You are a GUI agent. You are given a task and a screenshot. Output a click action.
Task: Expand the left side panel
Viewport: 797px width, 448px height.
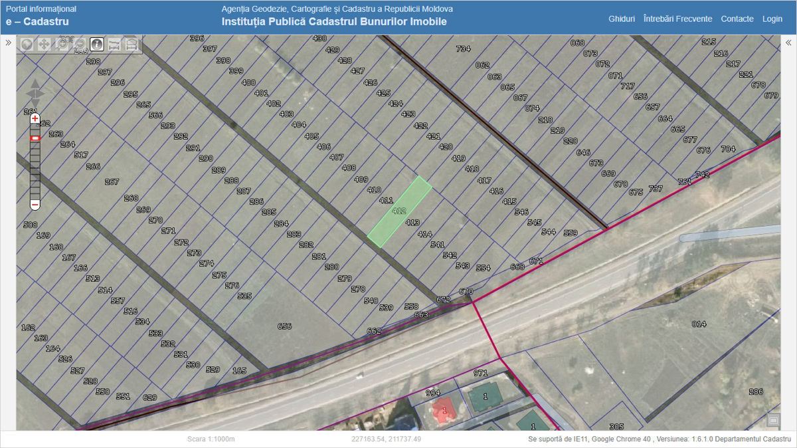point(9,43)
